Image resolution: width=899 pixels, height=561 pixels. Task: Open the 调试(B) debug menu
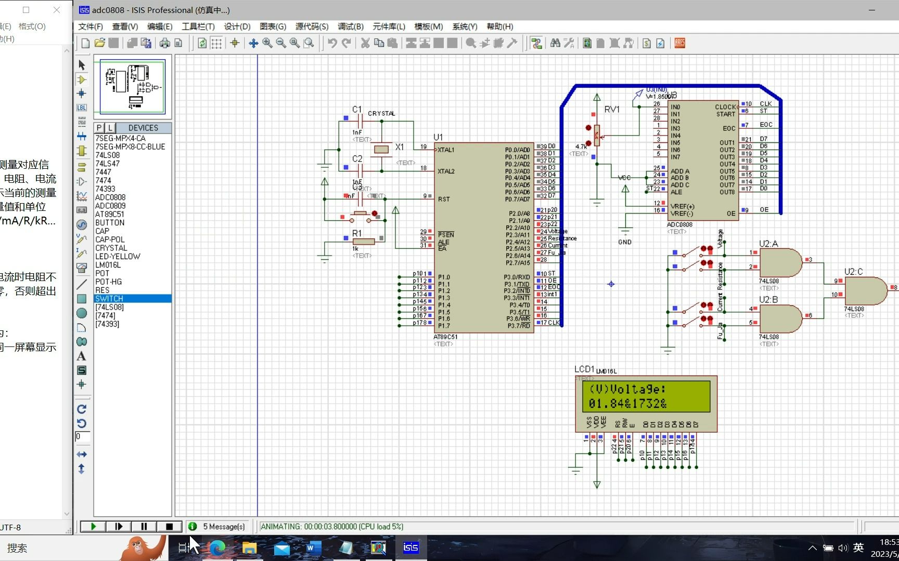[350, 26]
